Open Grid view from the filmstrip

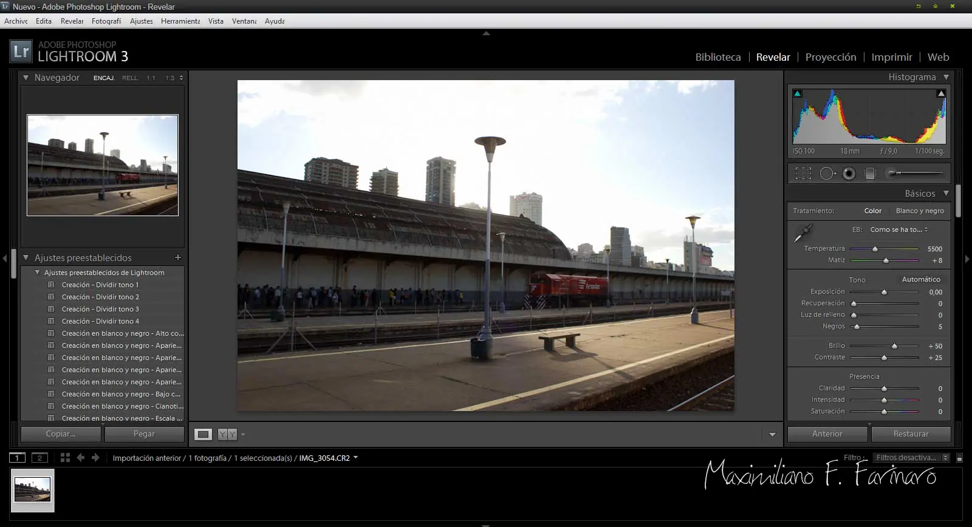pyautogui.click(x=65, y=458)
